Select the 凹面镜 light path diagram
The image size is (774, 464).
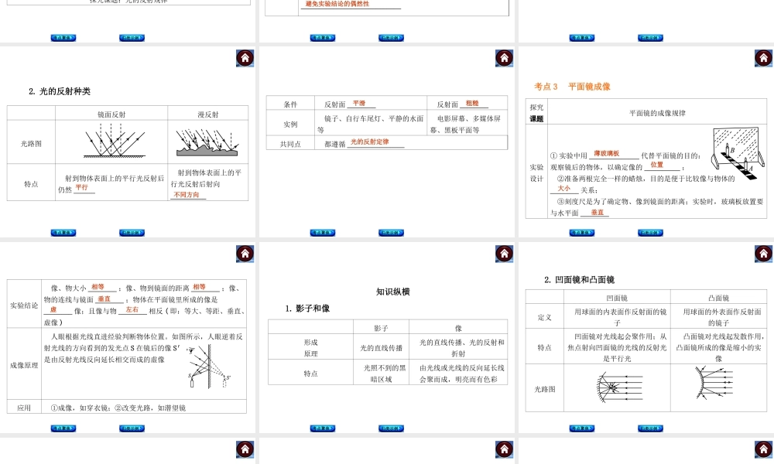(x=619, y=387)
